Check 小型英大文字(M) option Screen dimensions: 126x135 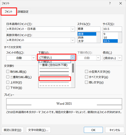pos(86,72)
